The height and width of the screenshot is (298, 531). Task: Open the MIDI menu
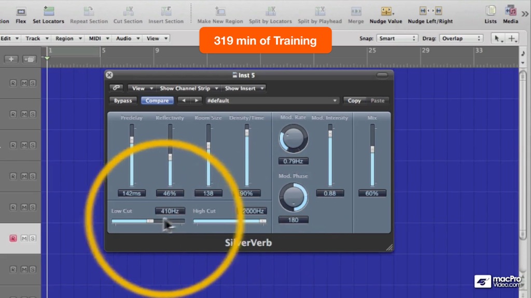99,38
